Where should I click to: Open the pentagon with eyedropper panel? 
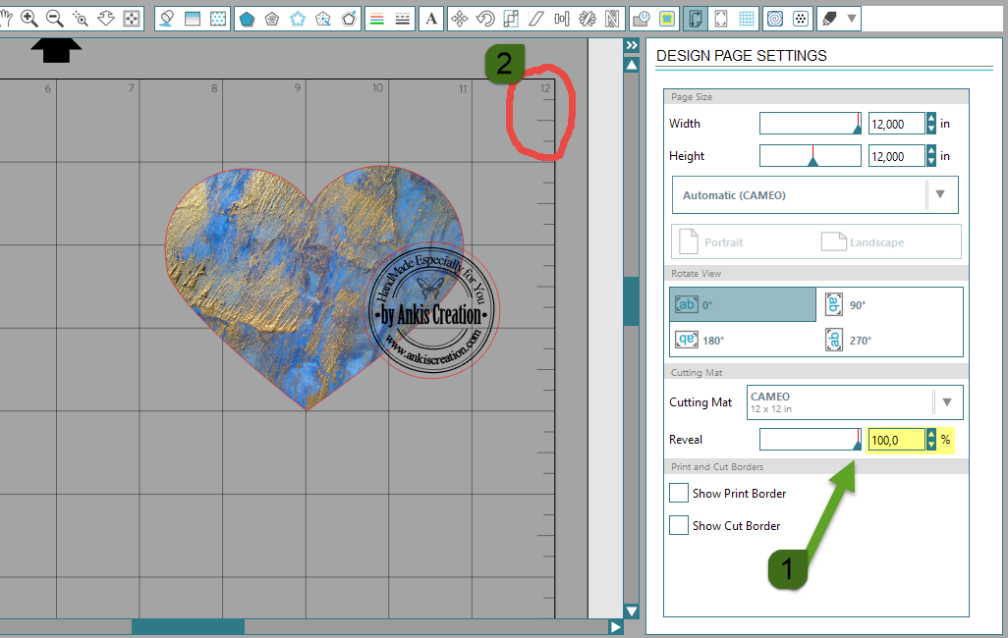click(x=322, y=19)
